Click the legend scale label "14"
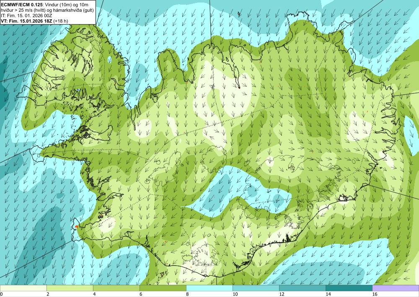 (328, 294)
